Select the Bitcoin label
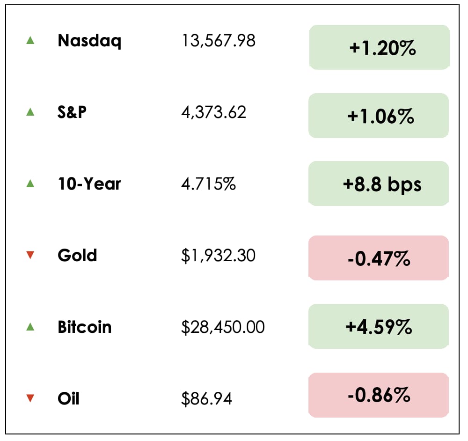468x441 pixels. coord(85,327)
